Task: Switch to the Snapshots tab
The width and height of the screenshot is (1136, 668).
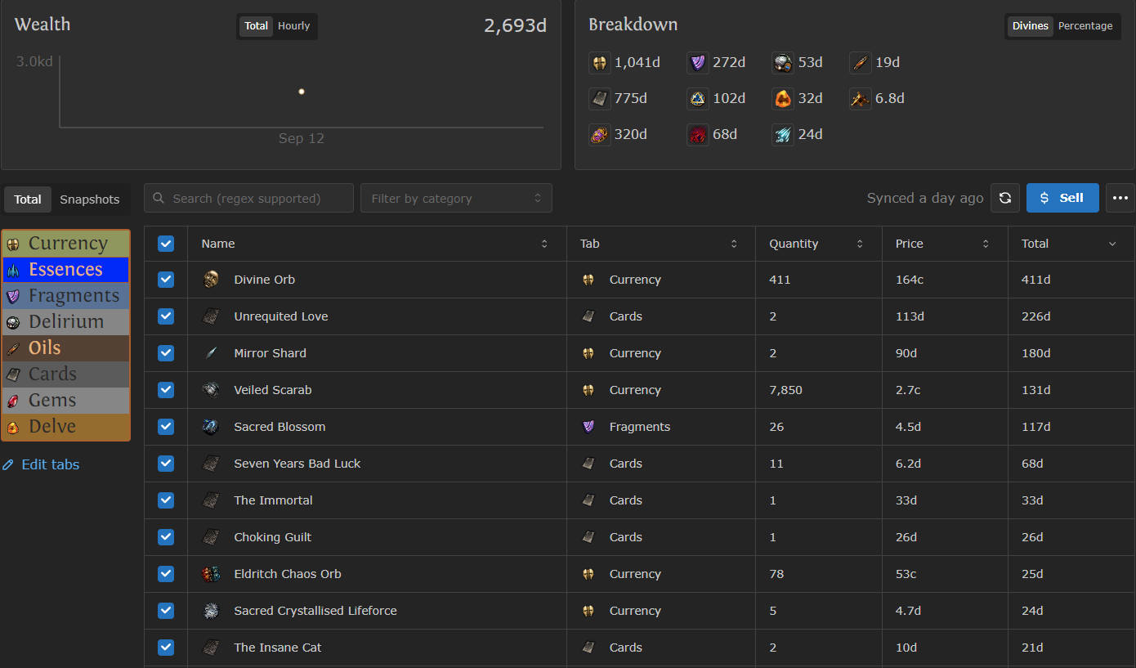Action: (89, 200)
